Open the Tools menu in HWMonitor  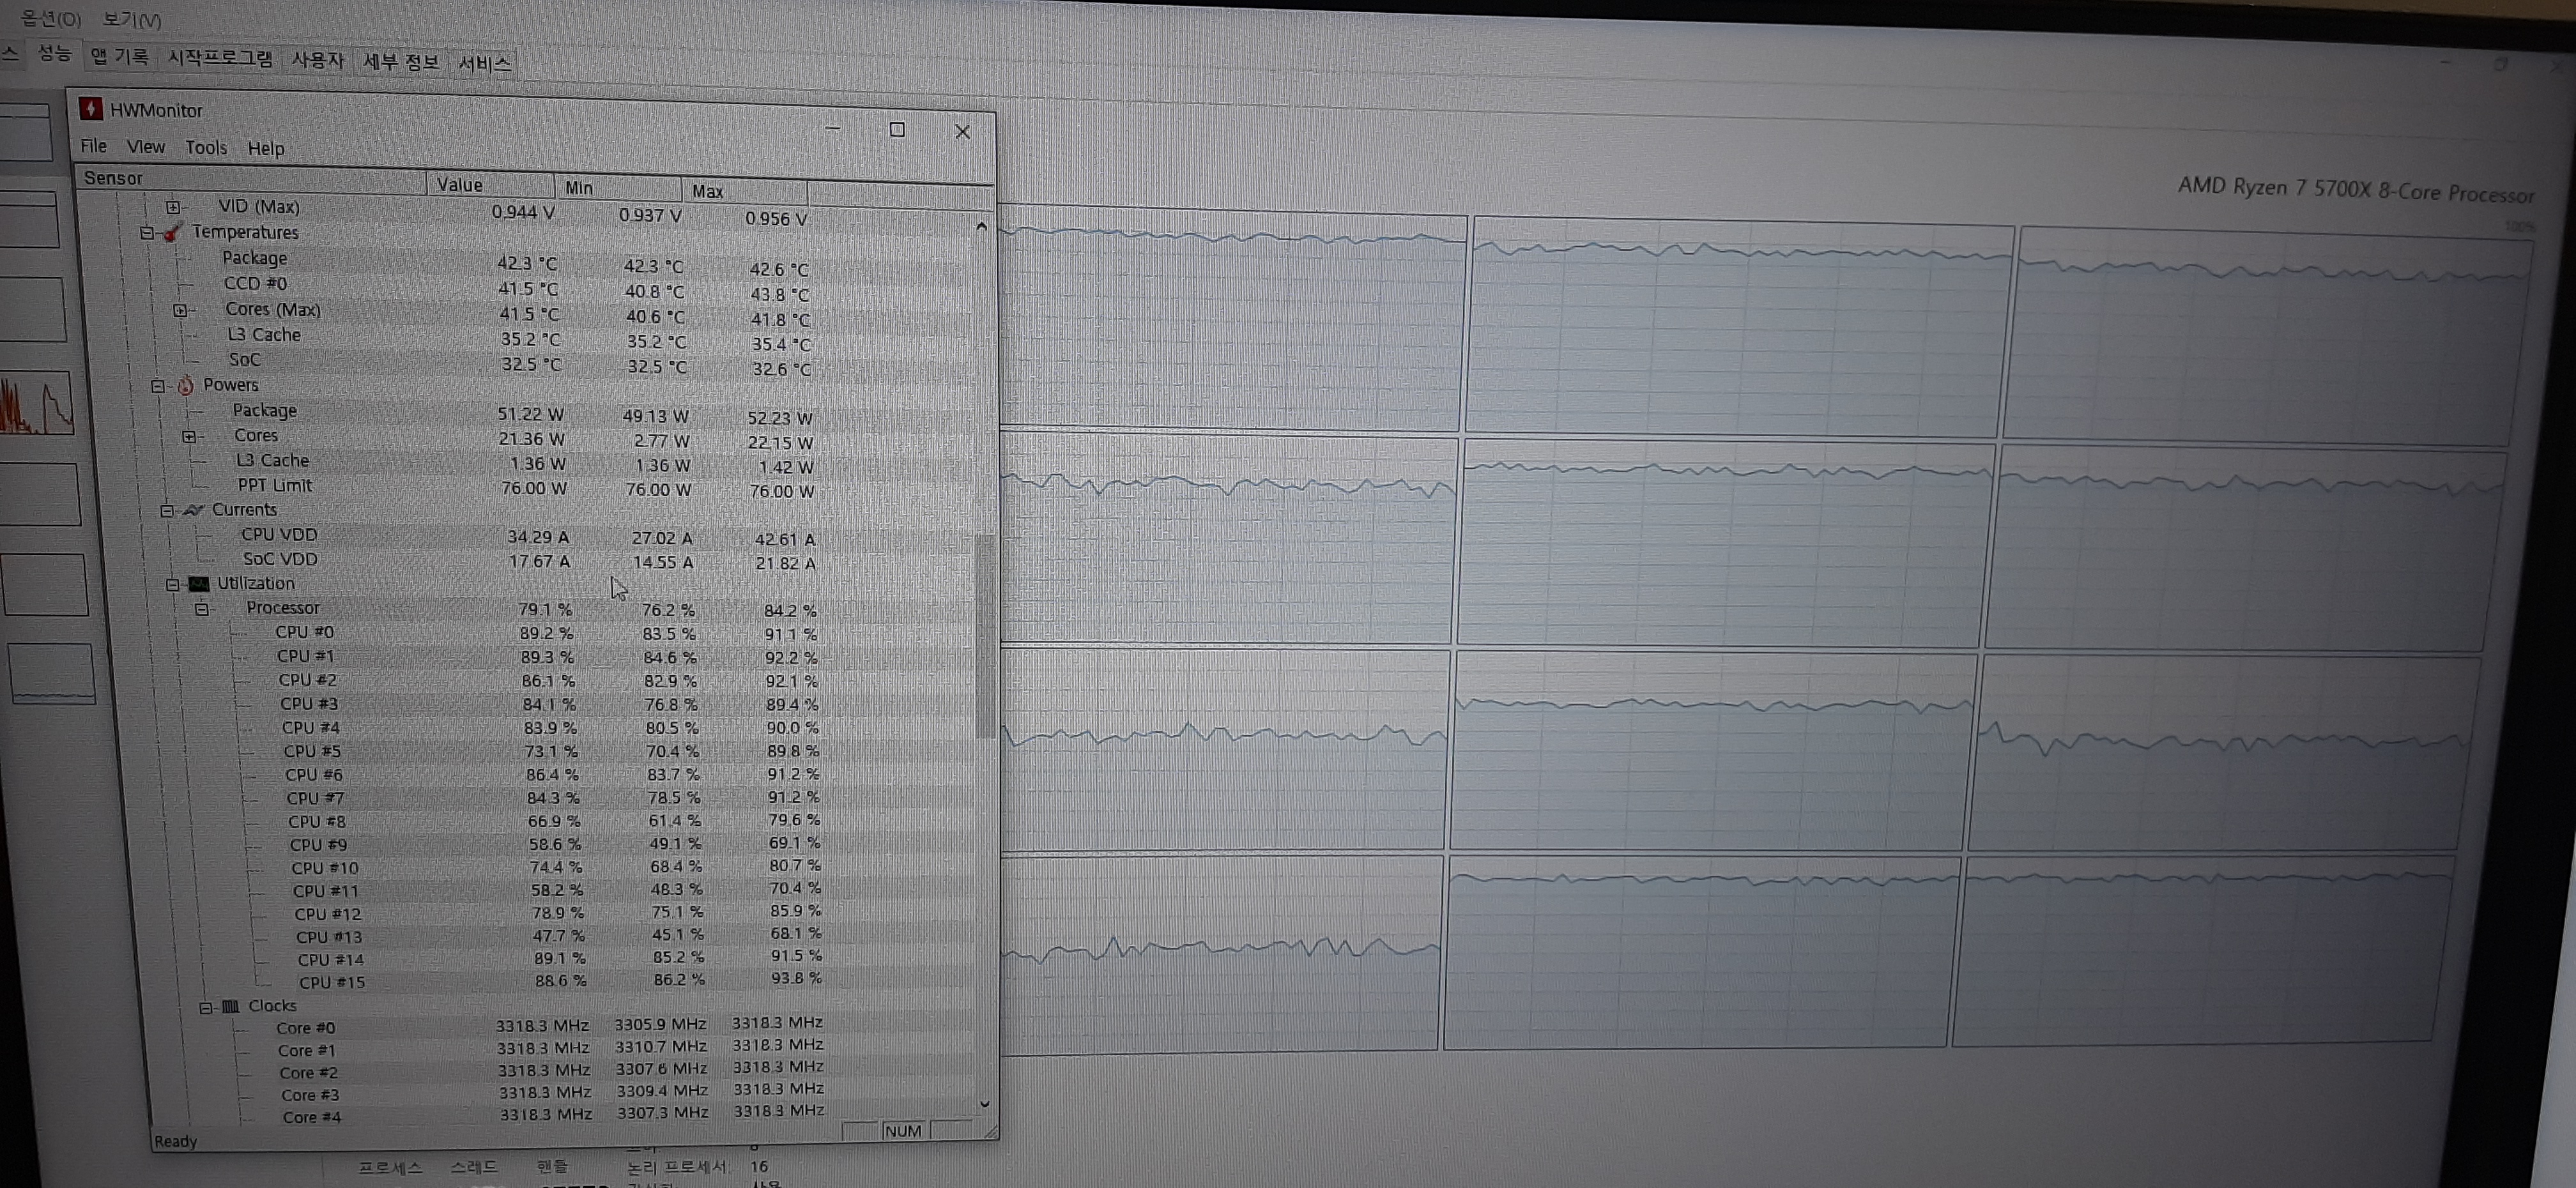pos(206,148)
